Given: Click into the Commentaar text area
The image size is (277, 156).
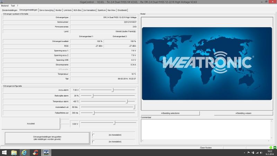Looking at the screenshot, I should coord(206,129).
